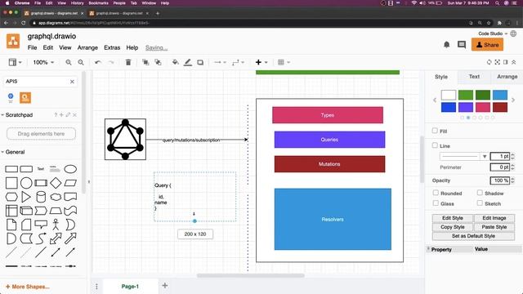This screenshot has height=294, width=523.
Task: Toggle the format panel icon
Action: [506, 62]
